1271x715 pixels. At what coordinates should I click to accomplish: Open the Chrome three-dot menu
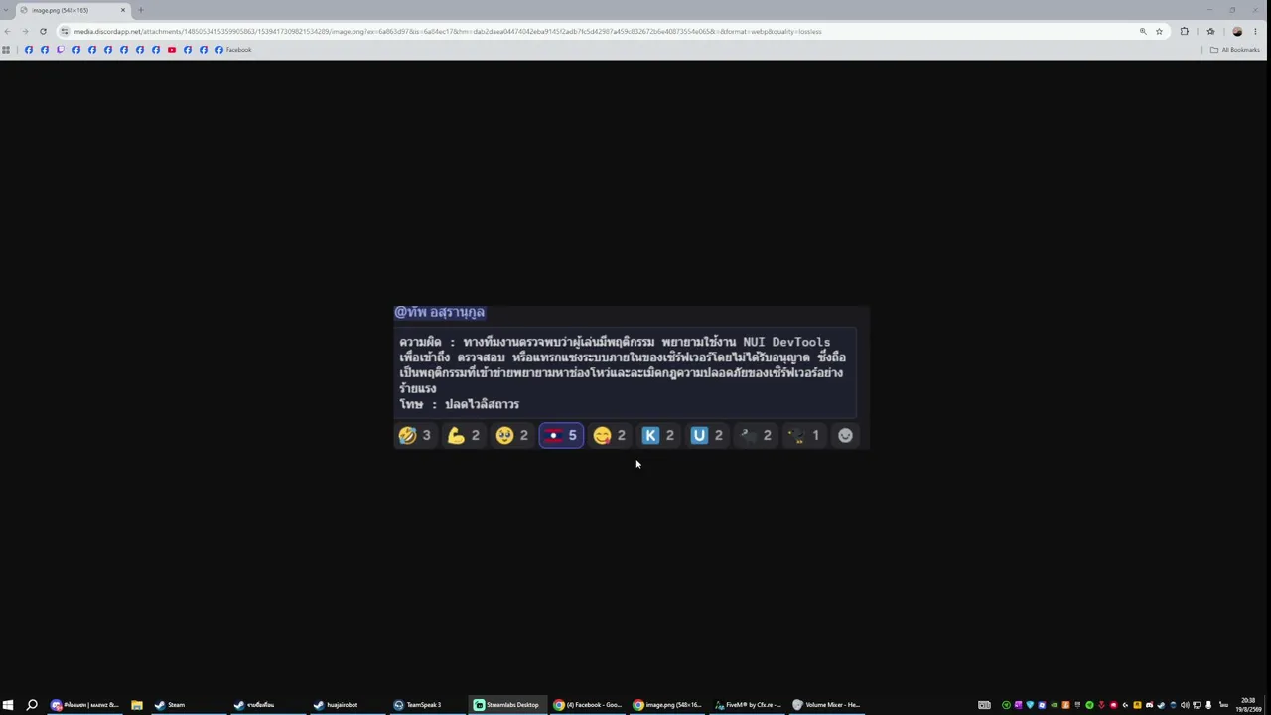tap(1255, 31)
